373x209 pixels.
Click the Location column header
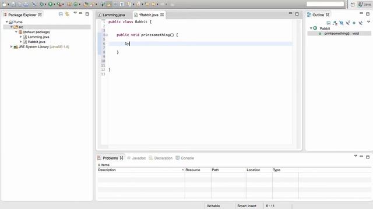tap(259, 170)
